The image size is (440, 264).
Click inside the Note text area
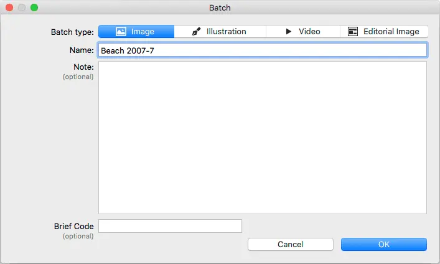(263, 138)
